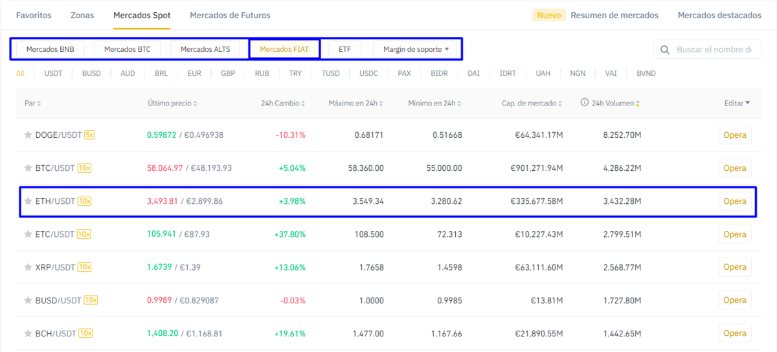Click the search magnifier icon
Viewport: 777px width, 352px height.
[666, 49]
